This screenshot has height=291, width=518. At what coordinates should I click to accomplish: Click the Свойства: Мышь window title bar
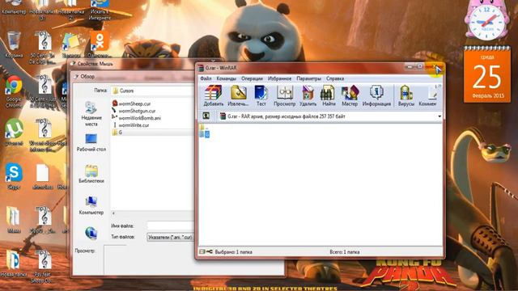(132, 64)
